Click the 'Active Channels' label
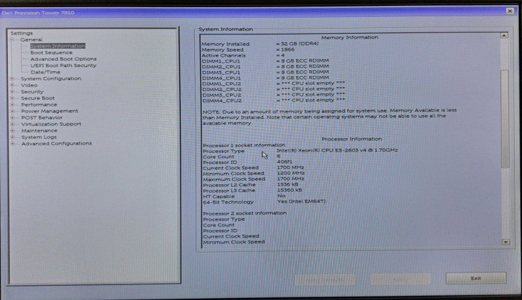 coord(223,55)
